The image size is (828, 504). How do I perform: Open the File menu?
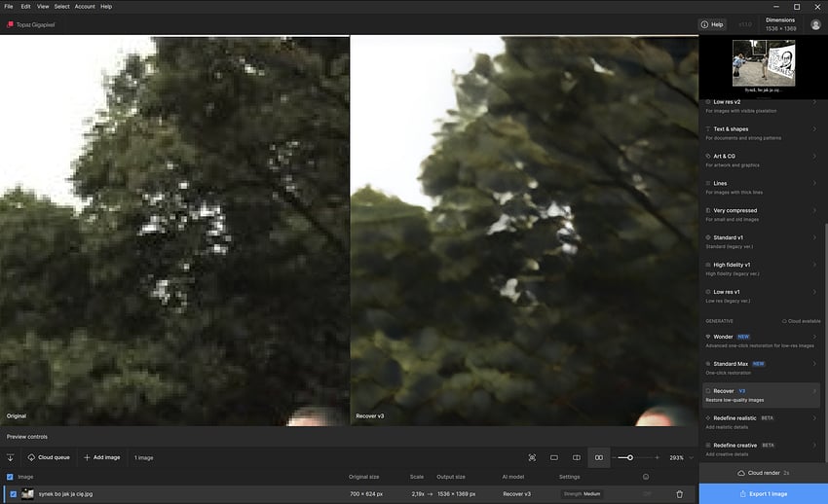[x=9, y=6]
